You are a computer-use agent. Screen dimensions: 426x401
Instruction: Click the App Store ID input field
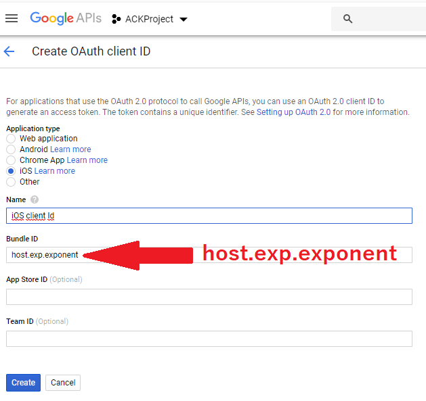[x=209, y=297]
